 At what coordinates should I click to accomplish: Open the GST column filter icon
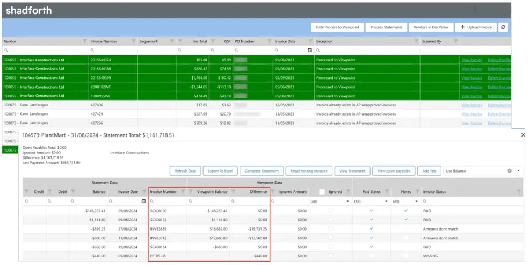point(213,41)
